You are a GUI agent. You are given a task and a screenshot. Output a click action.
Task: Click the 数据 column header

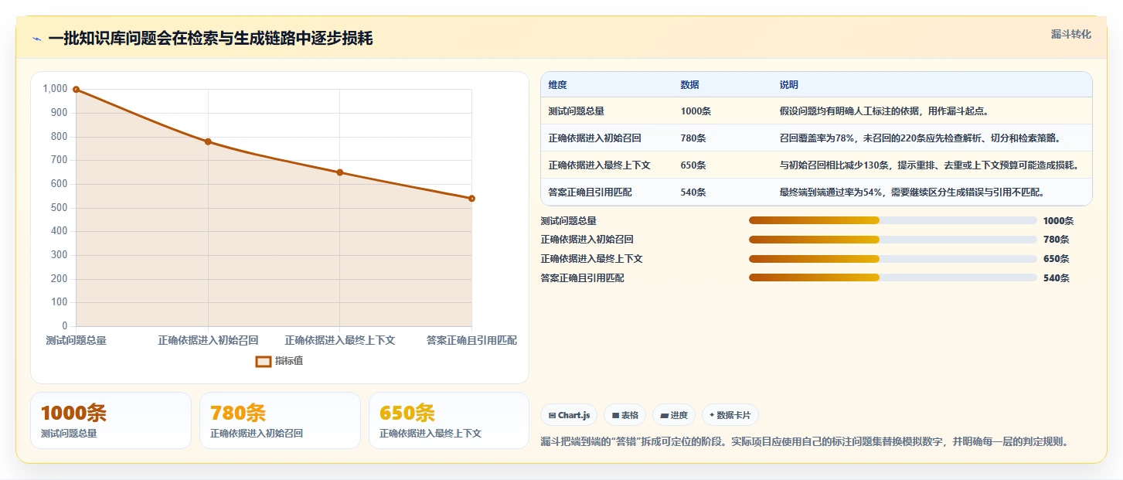[x=689, y=85]
